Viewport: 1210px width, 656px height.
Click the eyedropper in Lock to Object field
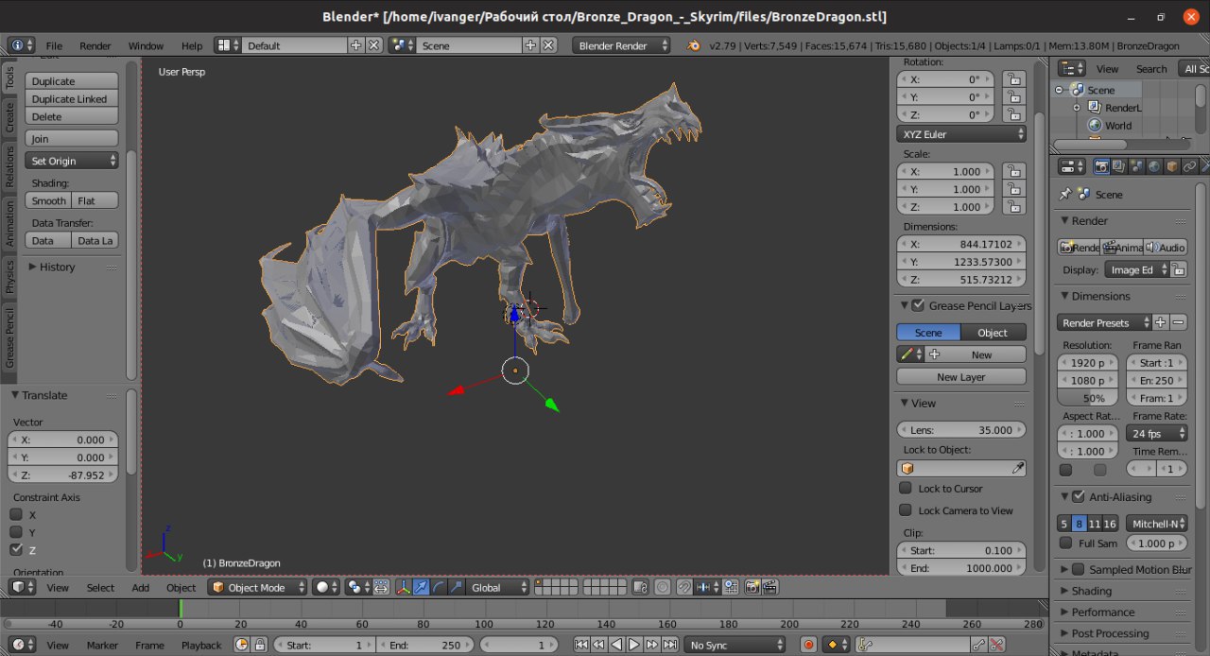[x=1017, y=468]
